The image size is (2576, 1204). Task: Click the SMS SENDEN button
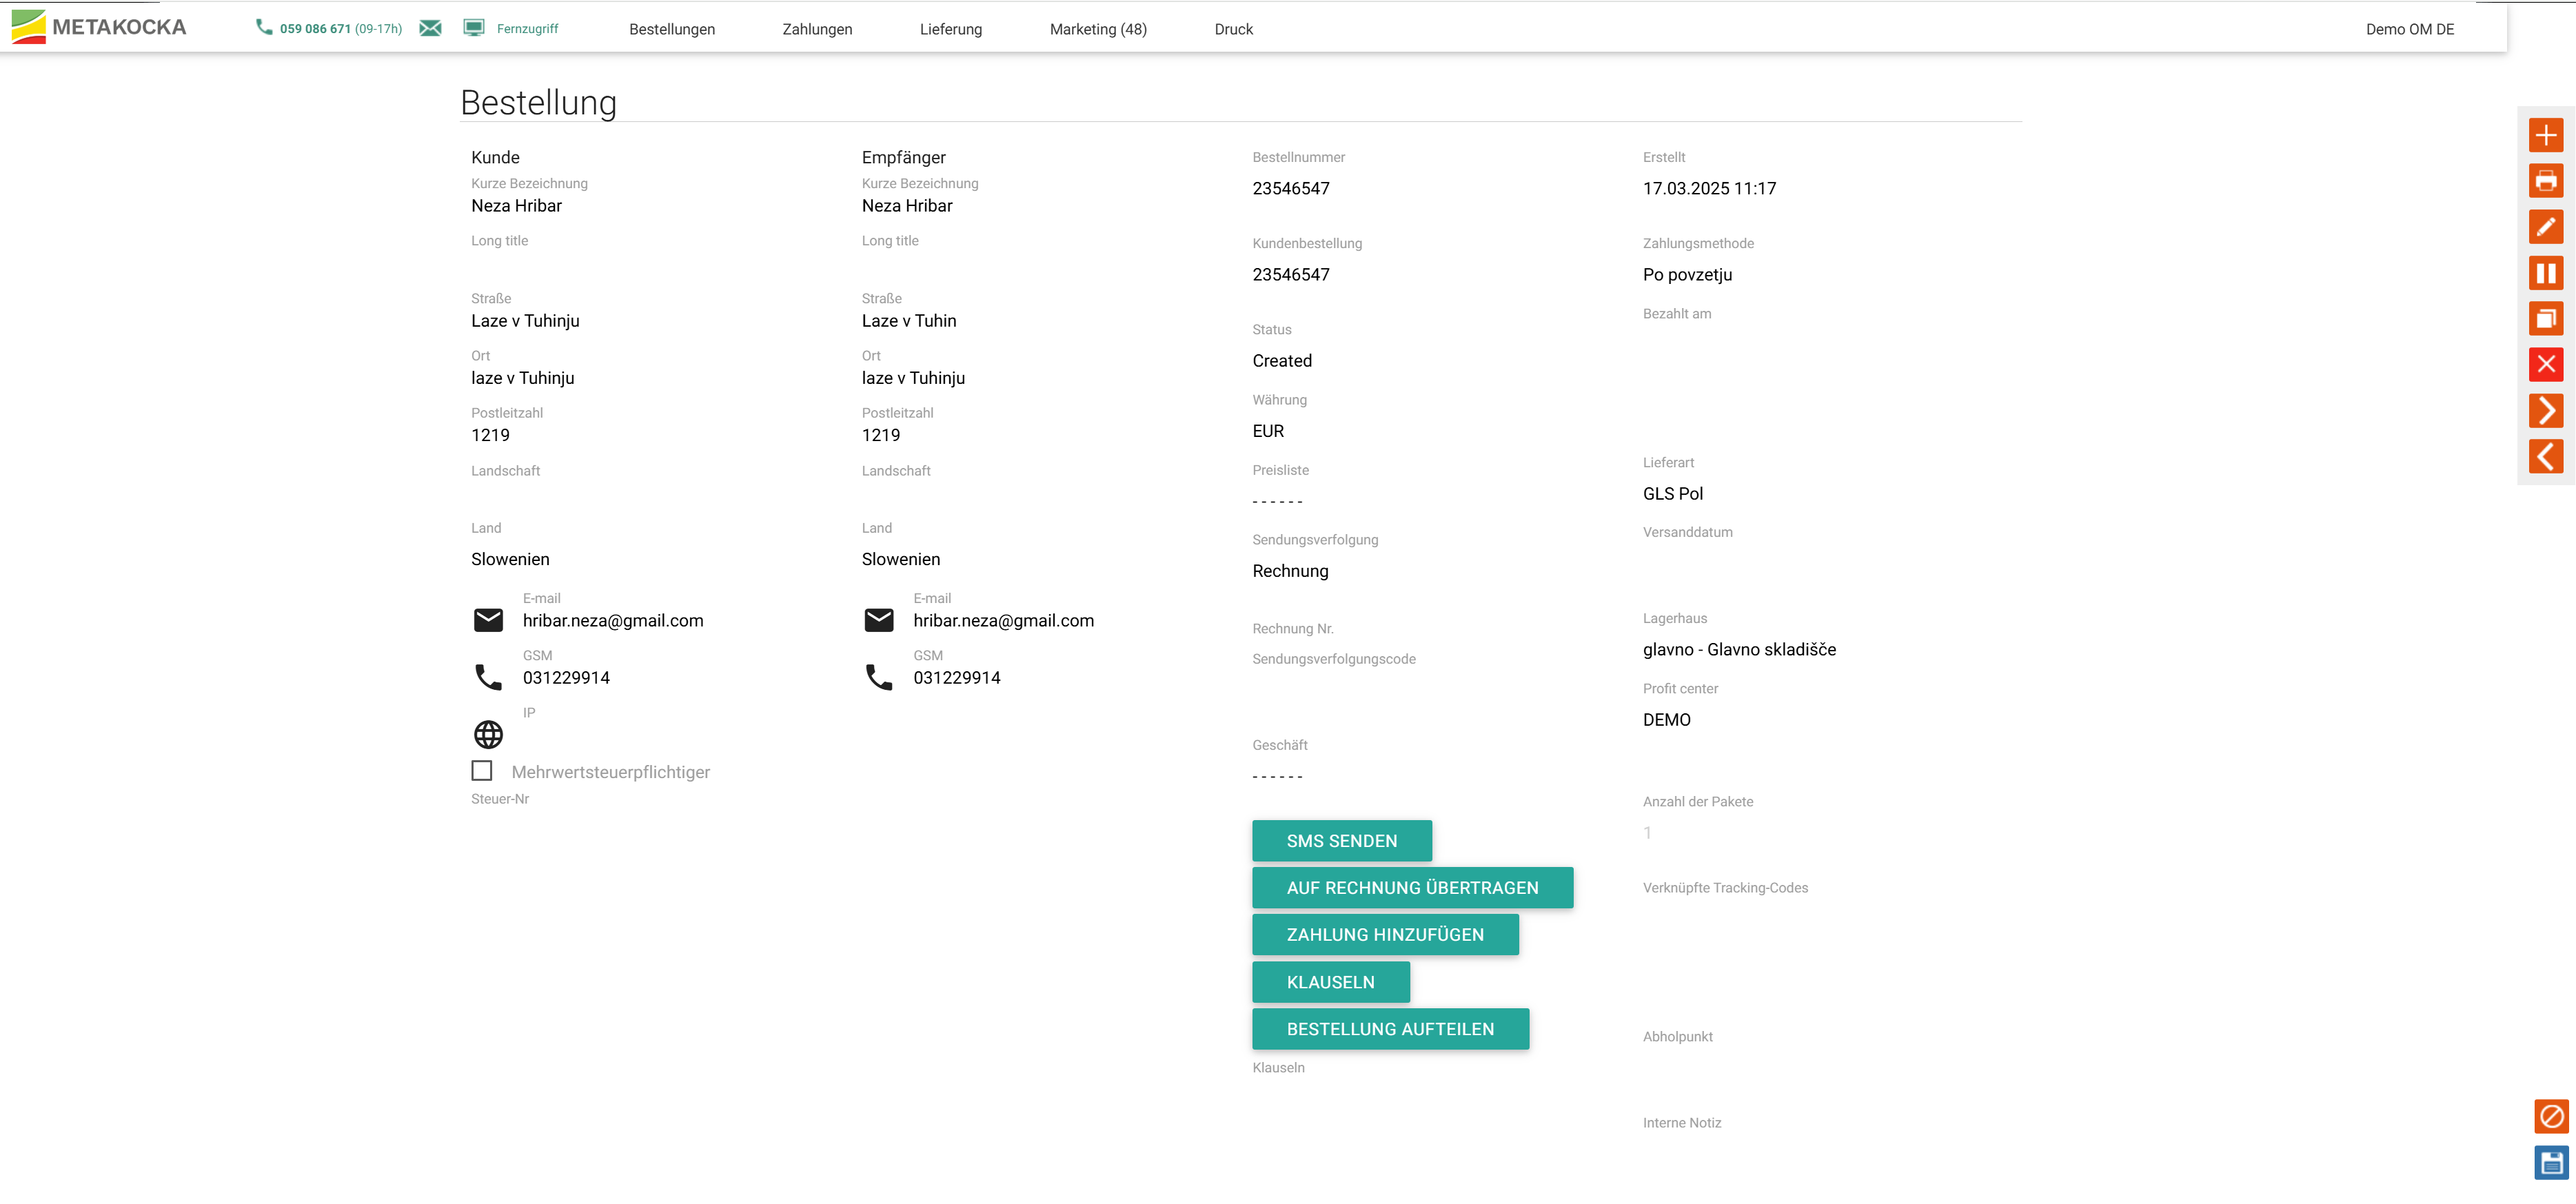tap(1341, 841)
